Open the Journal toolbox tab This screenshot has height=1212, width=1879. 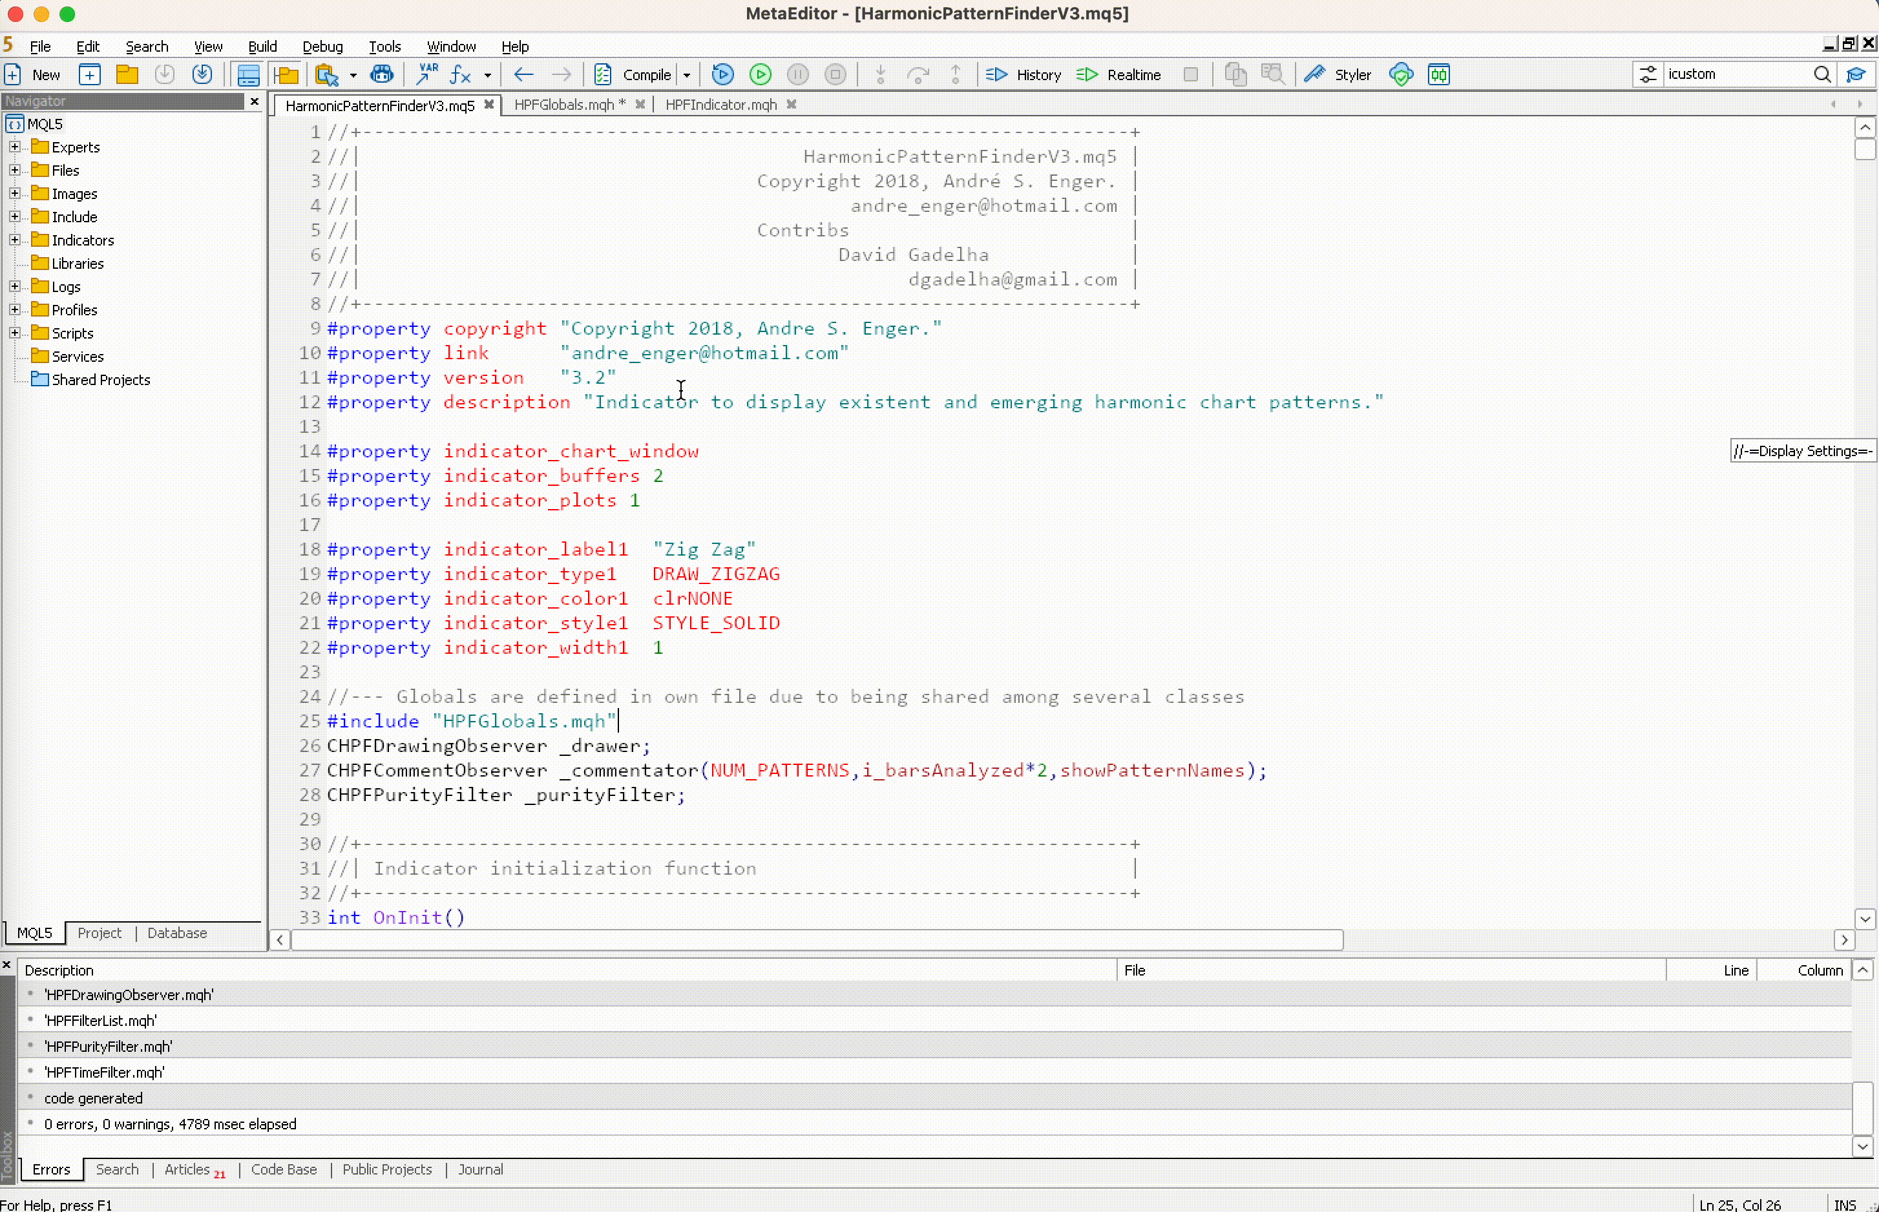click(480, 1170)
